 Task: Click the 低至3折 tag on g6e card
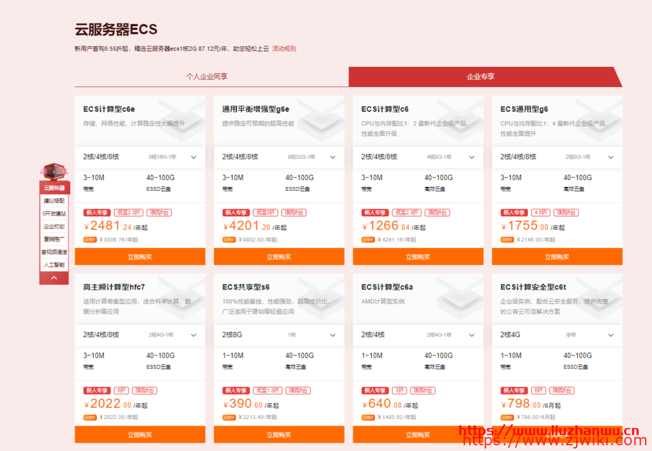(x=266, y=212)
